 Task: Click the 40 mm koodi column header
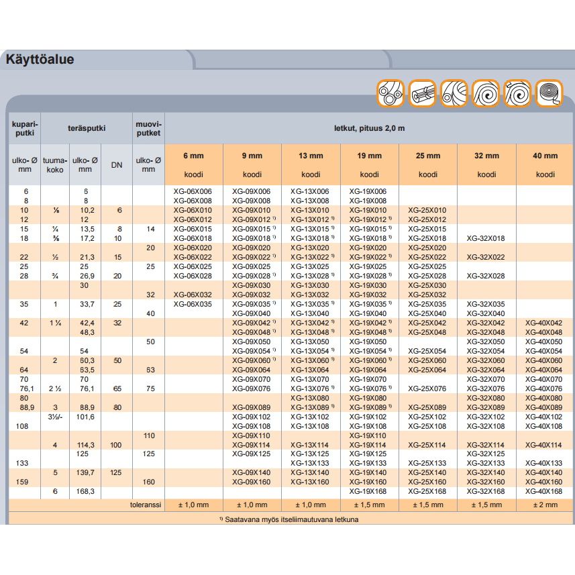pos(545,165)
